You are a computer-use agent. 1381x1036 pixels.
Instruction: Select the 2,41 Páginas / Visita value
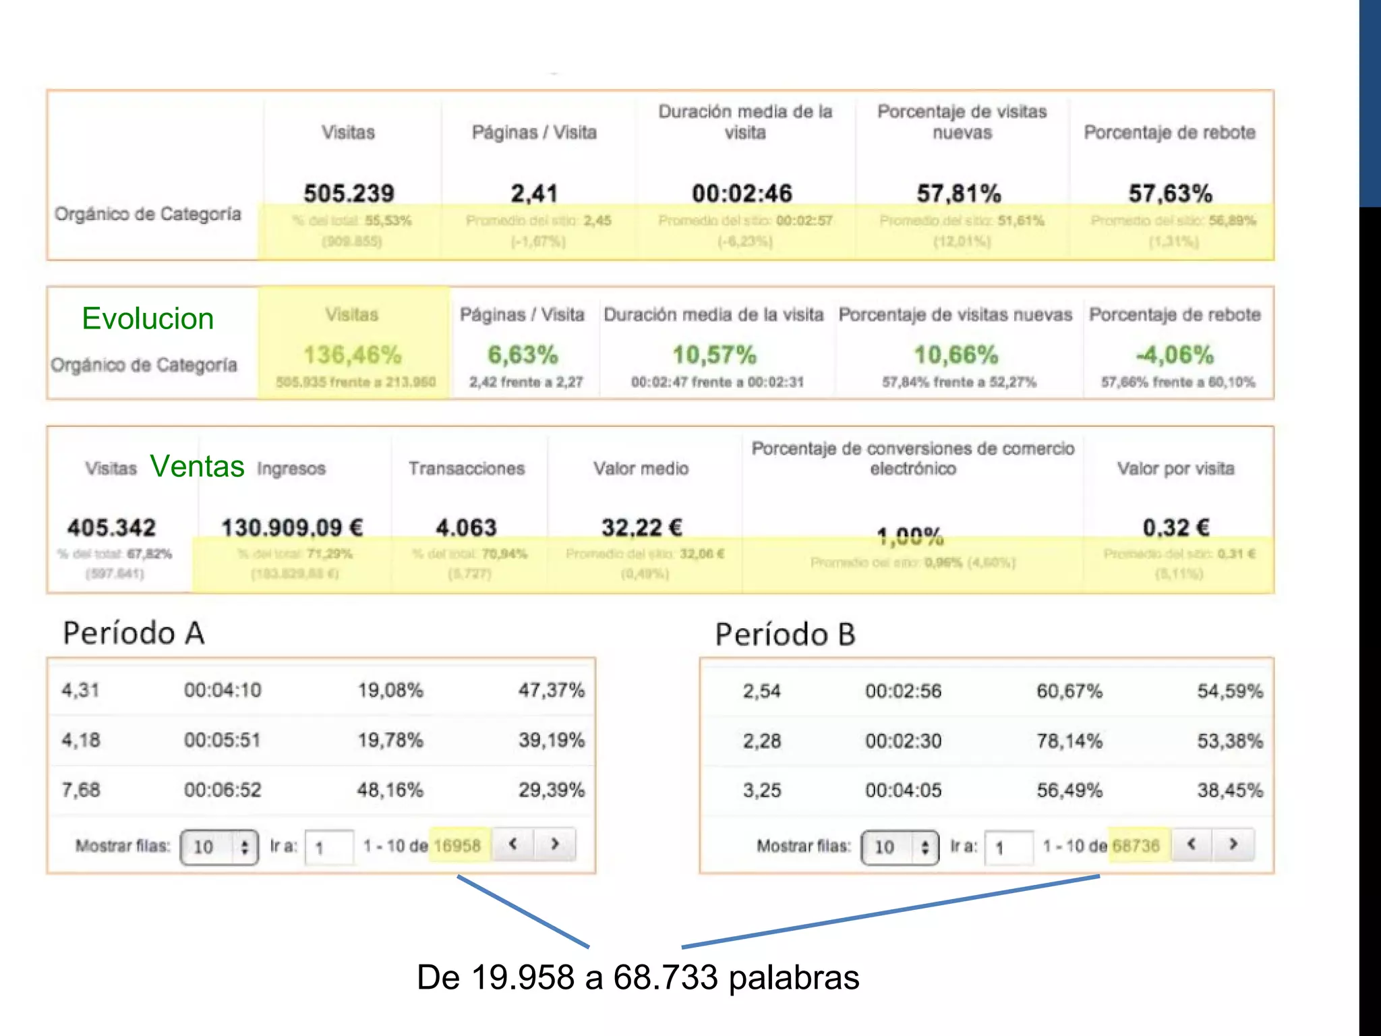pos(534,194)
